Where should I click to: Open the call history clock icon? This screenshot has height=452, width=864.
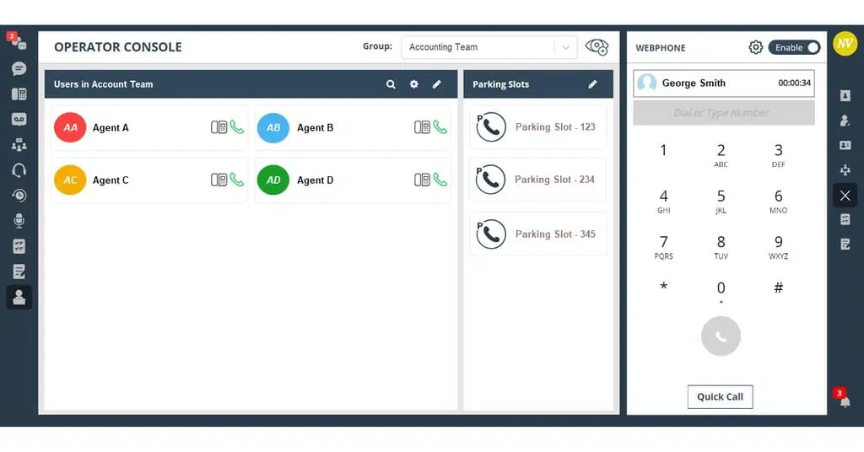(19, 196)
